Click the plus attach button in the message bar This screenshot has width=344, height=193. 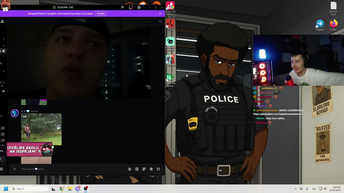(x=15, y=169)
